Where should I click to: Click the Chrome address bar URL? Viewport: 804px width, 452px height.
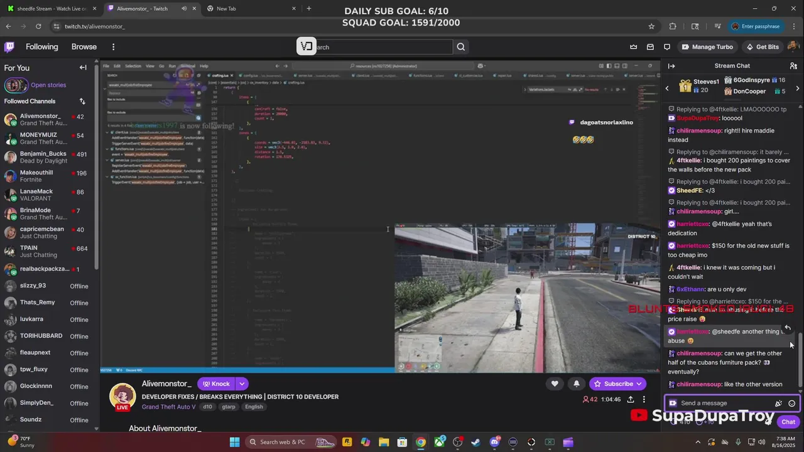[94, 26]
